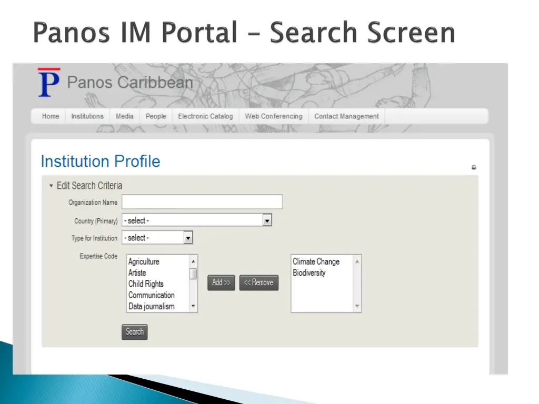539x404 pixels.
Task: Go to Contact Management
Action: click(x=346, y=116)
